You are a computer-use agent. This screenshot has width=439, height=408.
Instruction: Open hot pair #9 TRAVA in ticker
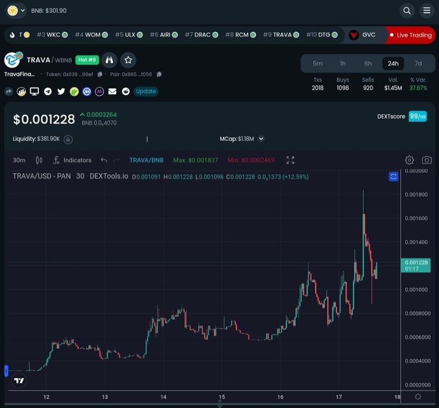(x=281, y=34)
